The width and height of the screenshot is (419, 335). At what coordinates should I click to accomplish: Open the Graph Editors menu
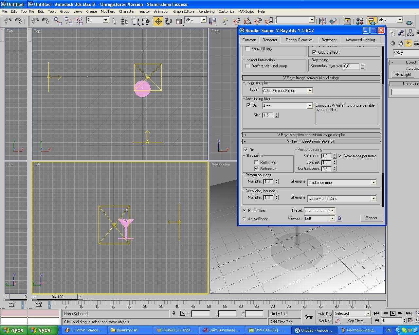tap(184, 11)
